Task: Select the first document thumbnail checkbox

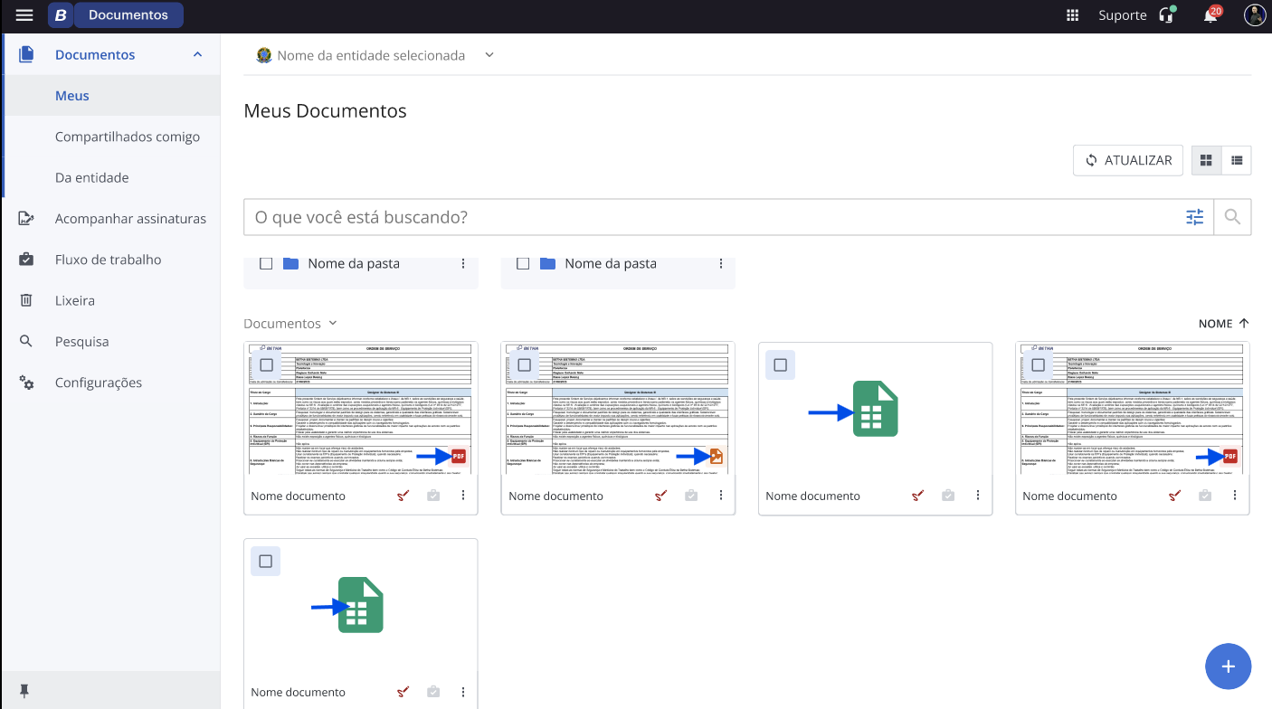Action: (266, 365)
